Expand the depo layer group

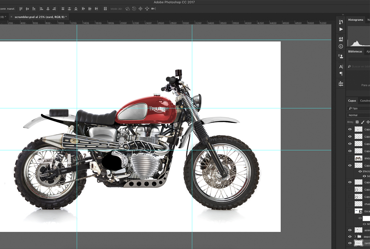pyautogui.click(x=355, y=237)
